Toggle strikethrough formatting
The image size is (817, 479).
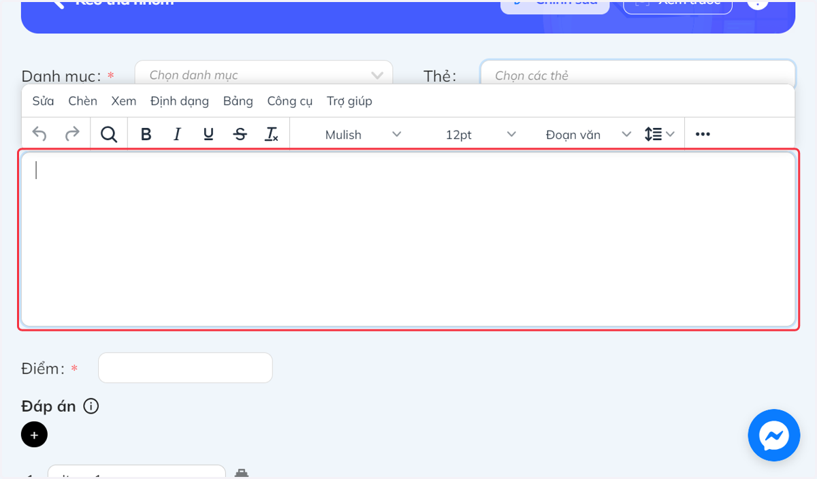(240, 134)
